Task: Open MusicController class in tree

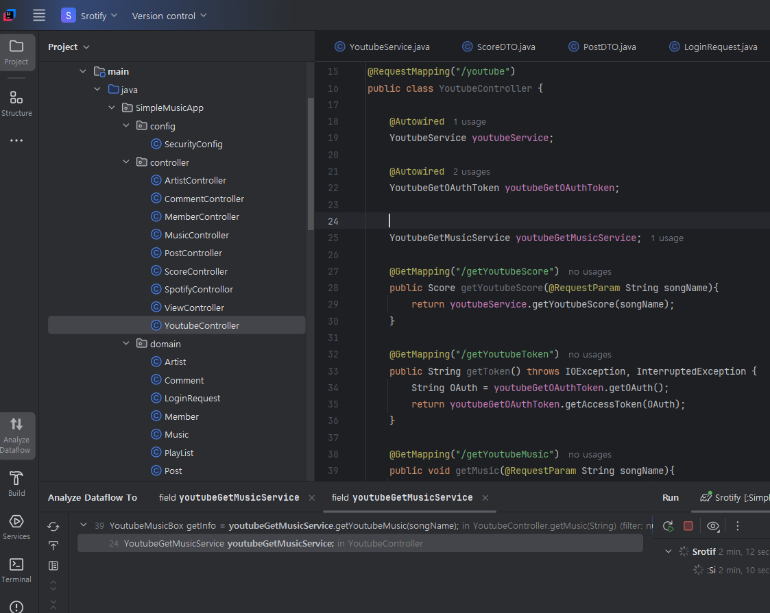Action: pos(189,235)
